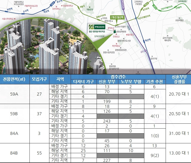The height and width of the screenshot is (163, 191).
Task: Click the 20.70 대 1 competition rate
Action: [178, 94]
